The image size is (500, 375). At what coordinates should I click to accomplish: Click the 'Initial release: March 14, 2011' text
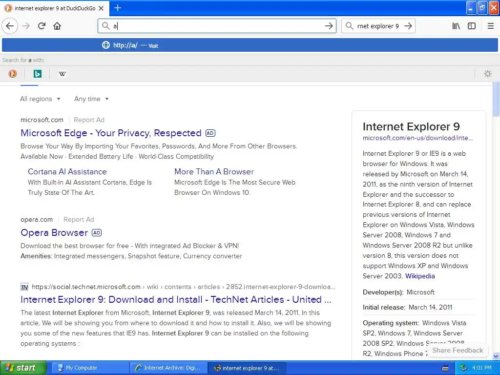408,308
